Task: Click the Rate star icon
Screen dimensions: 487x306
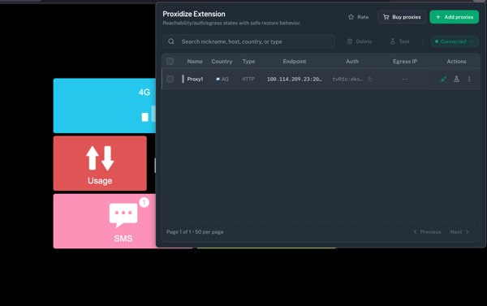Action: (x=351, y=17)
